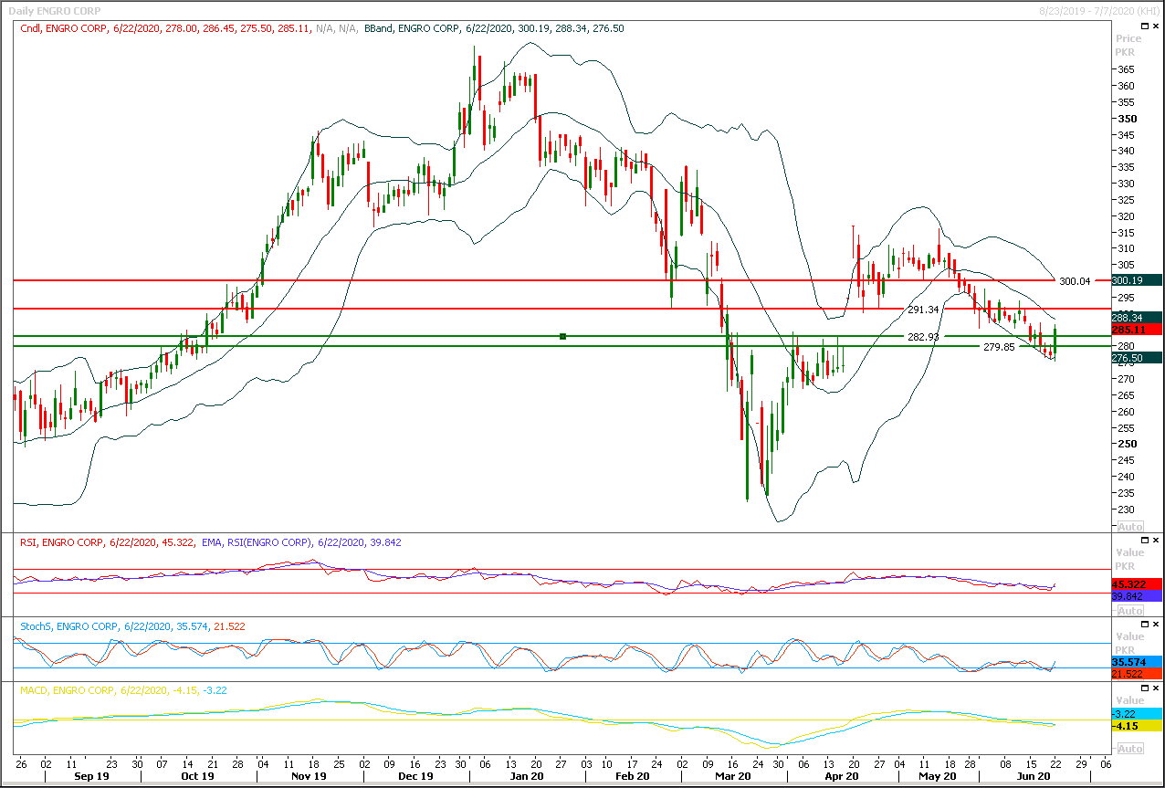Click the May 20 month label
This screenshot has height=788, width=1165.
pos(939,776)
